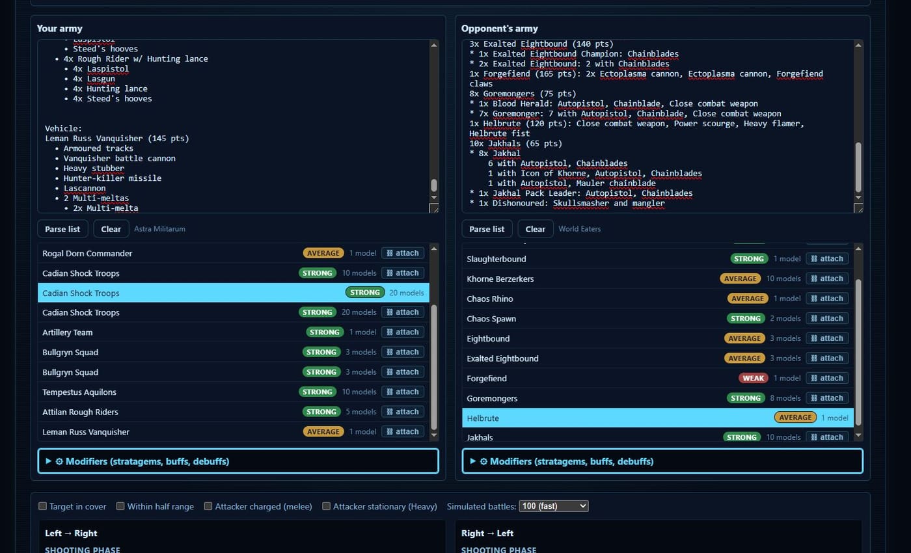Click Opponent's army text area corner grip
Image resolution: width=911 pixels, height=553 pixels.
click(x=858, y=208)
